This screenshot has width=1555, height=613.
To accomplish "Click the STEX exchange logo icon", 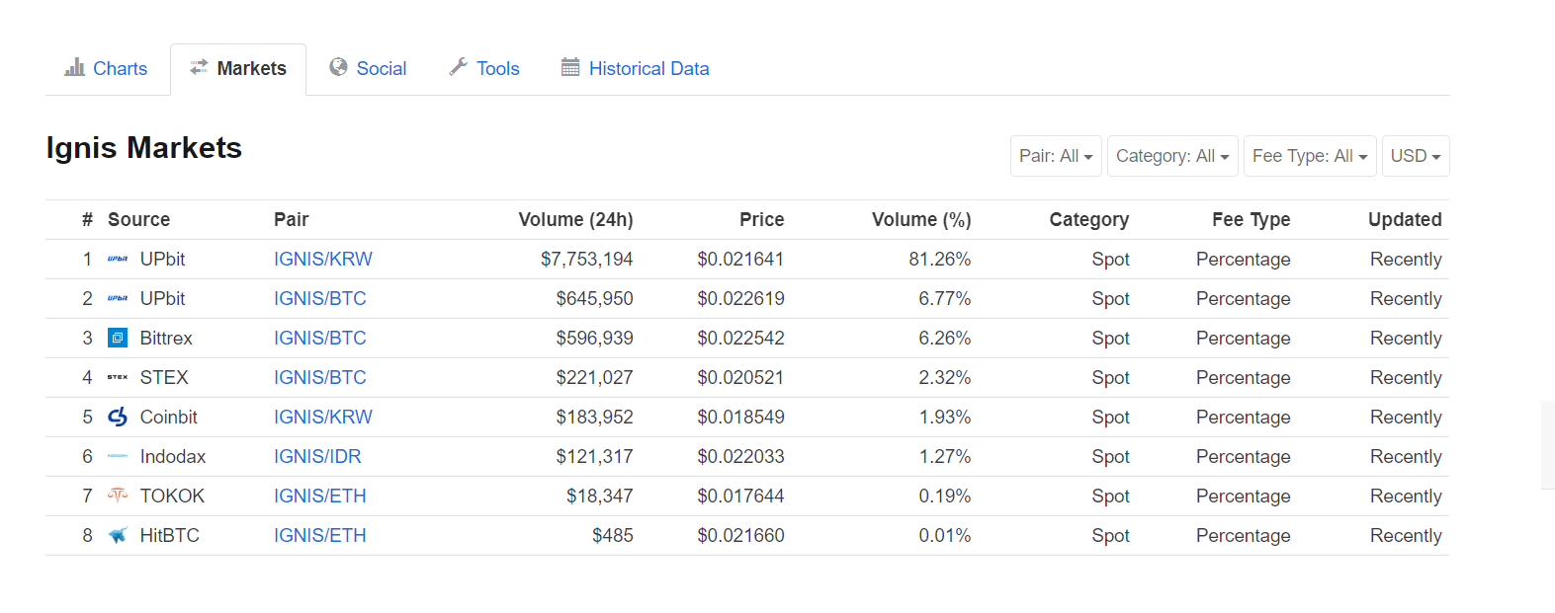I will click(x=118, y=377).
